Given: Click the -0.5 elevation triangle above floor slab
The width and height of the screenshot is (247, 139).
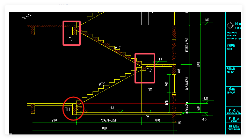Looking at the screenshot, I should pyautogui.click(x=120, y=111).
